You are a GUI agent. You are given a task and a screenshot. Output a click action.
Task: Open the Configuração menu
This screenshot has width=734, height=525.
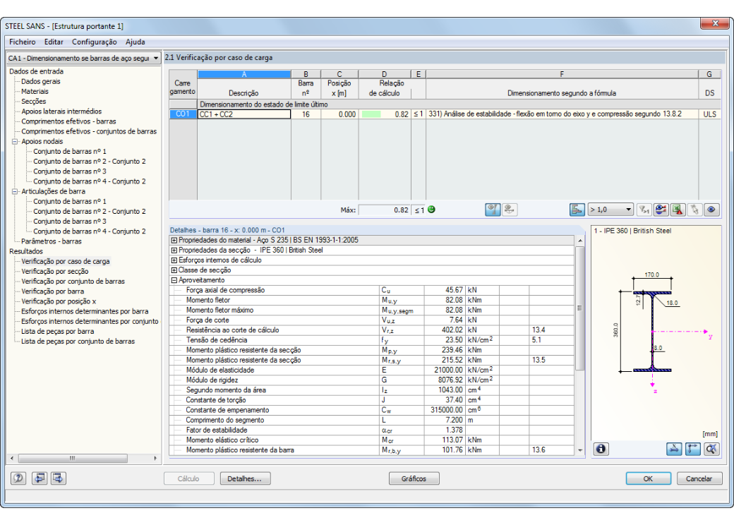[x=94, y=42]
